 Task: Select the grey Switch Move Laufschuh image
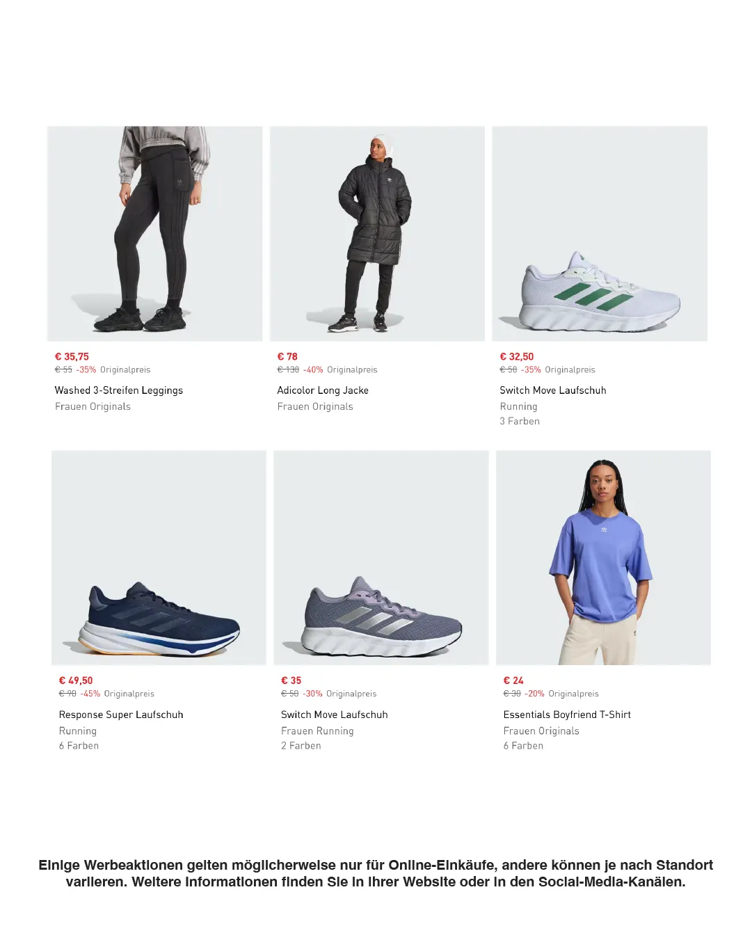click(x=381, y=558)
